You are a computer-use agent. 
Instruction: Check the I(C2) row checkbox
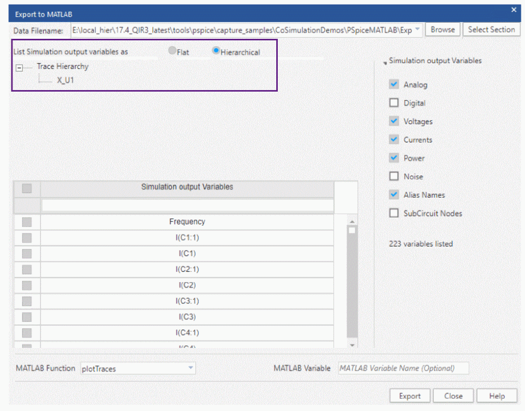[27, 286]
